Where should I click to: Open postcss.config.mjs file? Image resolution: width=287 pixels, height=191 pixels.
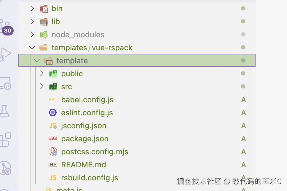tap(95, 152)
